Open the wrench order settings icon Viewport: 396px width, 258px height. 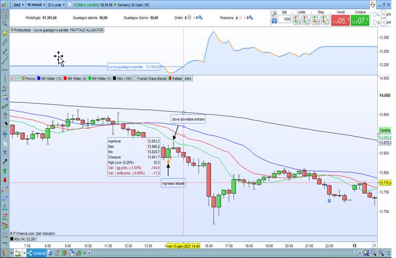click(x=274, y=14)
